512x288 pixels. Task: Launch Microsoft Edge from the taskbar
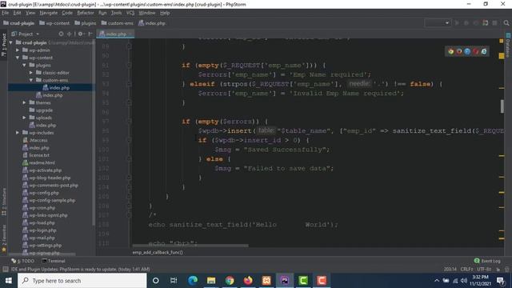[193, 281]
